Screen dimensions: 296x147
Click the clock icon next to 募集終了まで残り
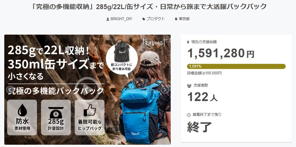[x=189, y=115]
